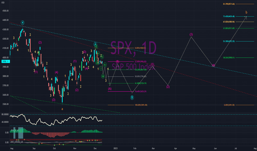This screenshot has width=257, height=151.
Task: Click the 40.00000 RSI scale label
Action: (5, 122)
